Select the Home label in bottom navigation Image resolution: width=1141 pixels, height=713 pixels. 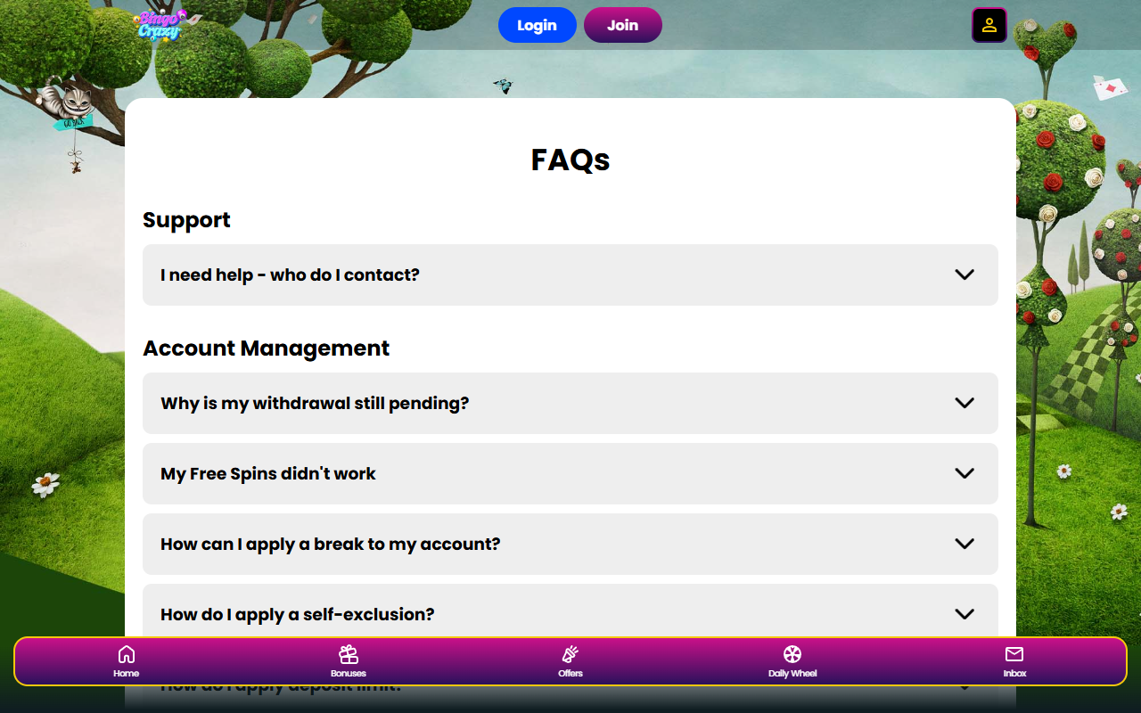127,674
